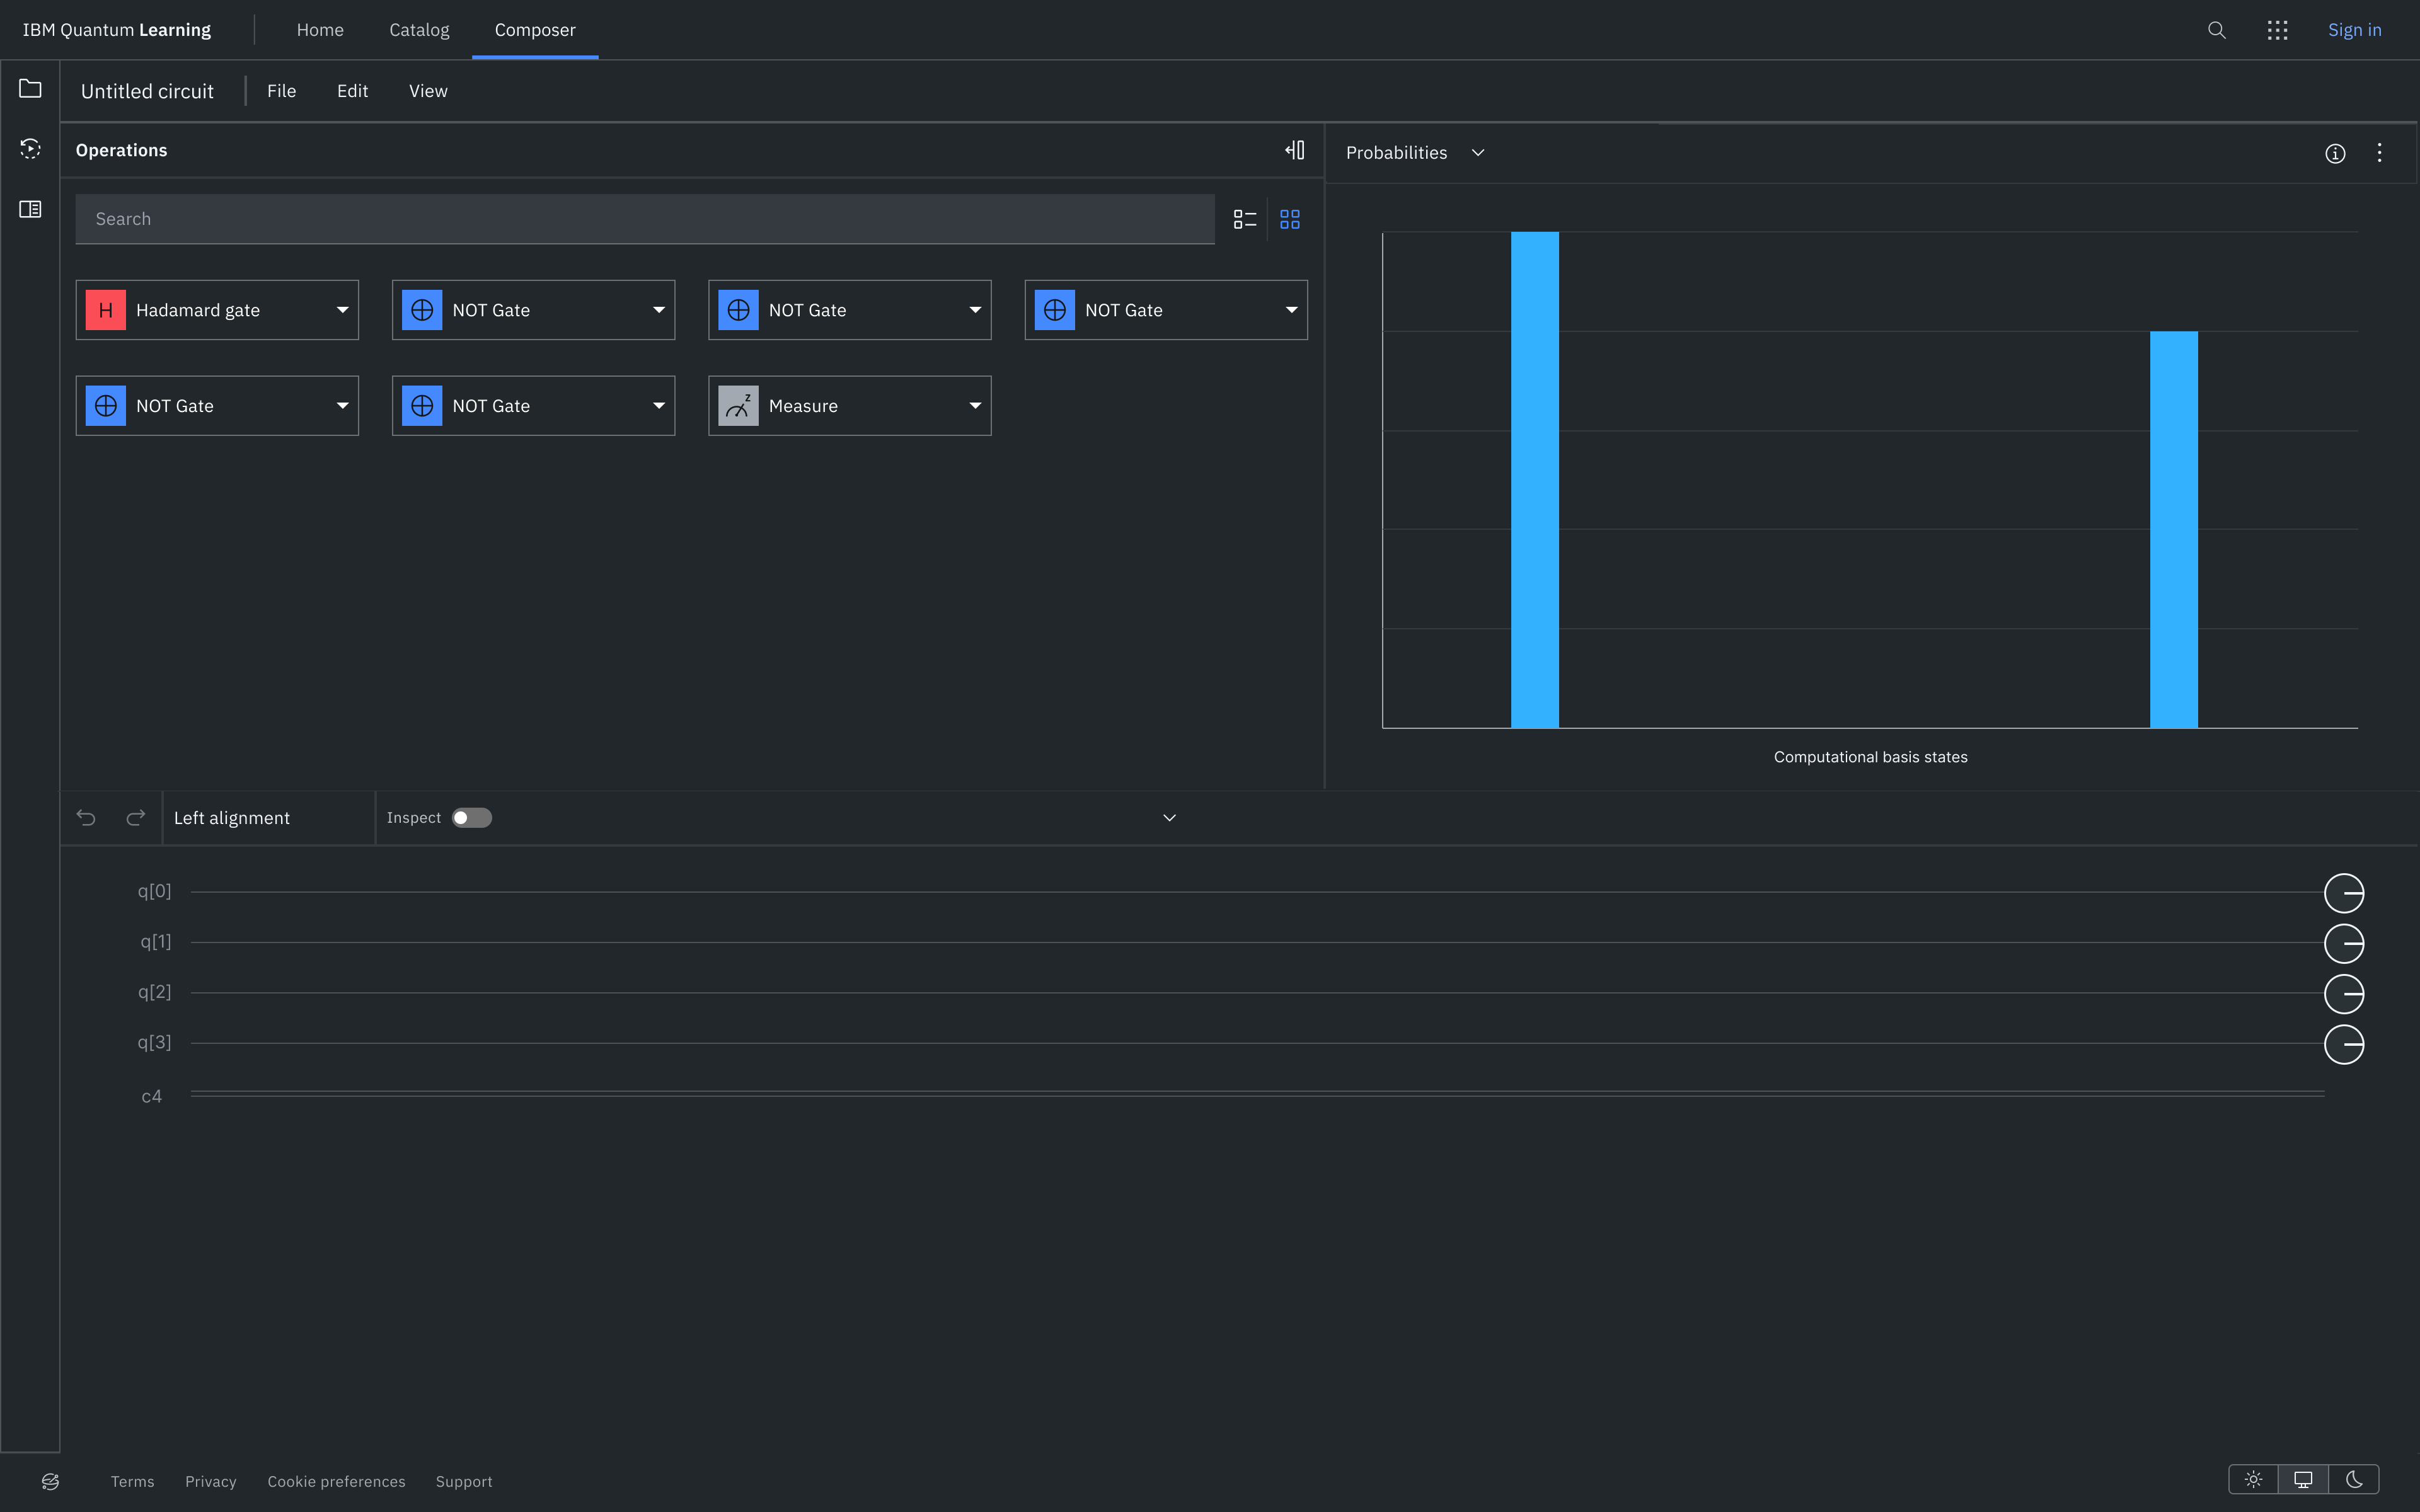
Task: Expand dropdown arrow of NOT Gate below Hadamard
Action: tap(342, 406)
